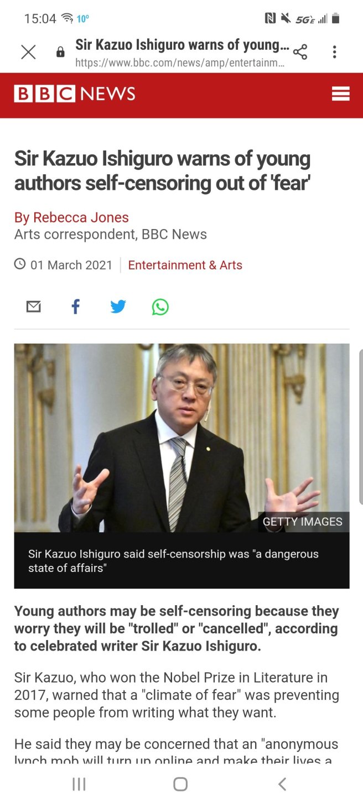Tap the padlock site security icon
The height and width of the screenshot is (806, 363).
tap(60, 53)
